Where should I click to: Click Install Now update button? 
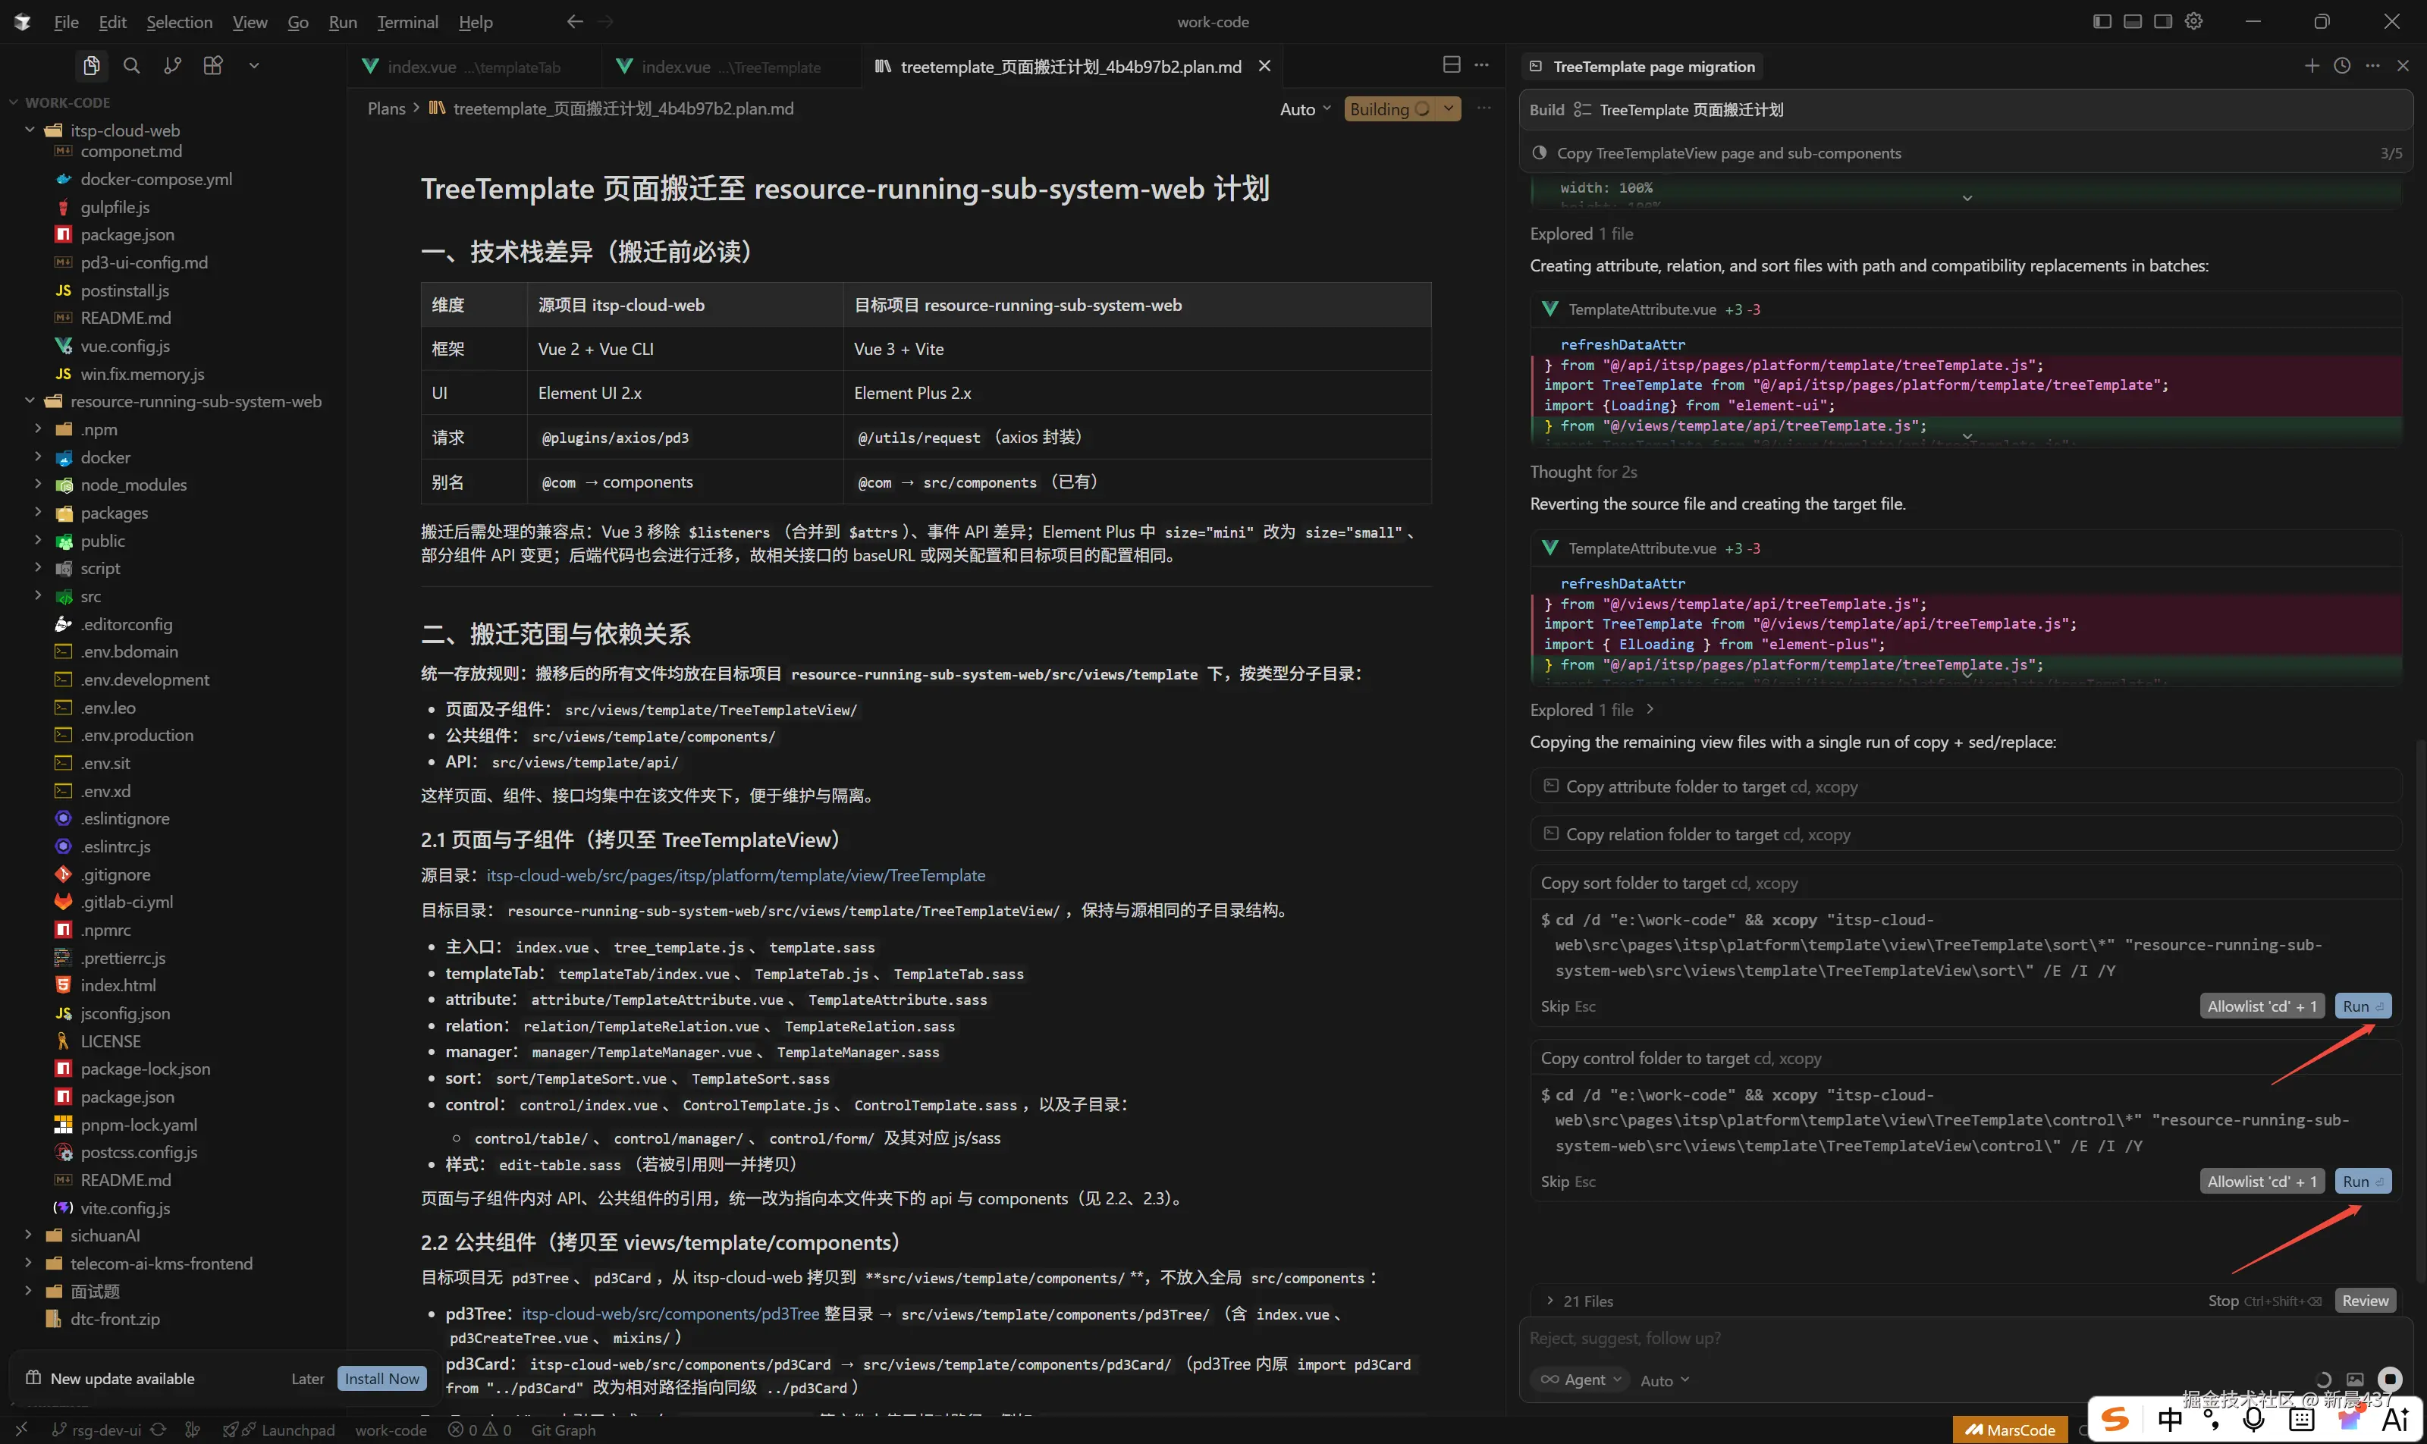[381, 1378]
